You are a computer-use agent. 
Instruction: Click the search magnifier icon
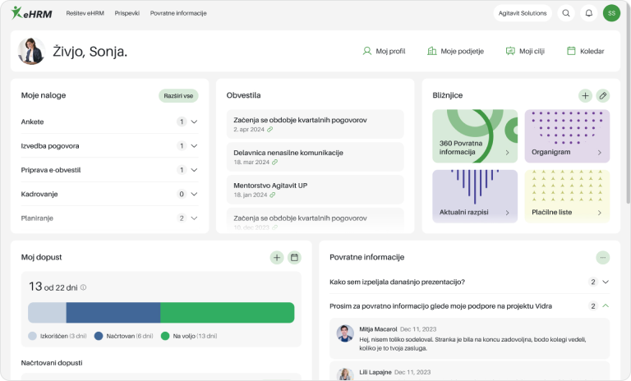tap(566, 13)
